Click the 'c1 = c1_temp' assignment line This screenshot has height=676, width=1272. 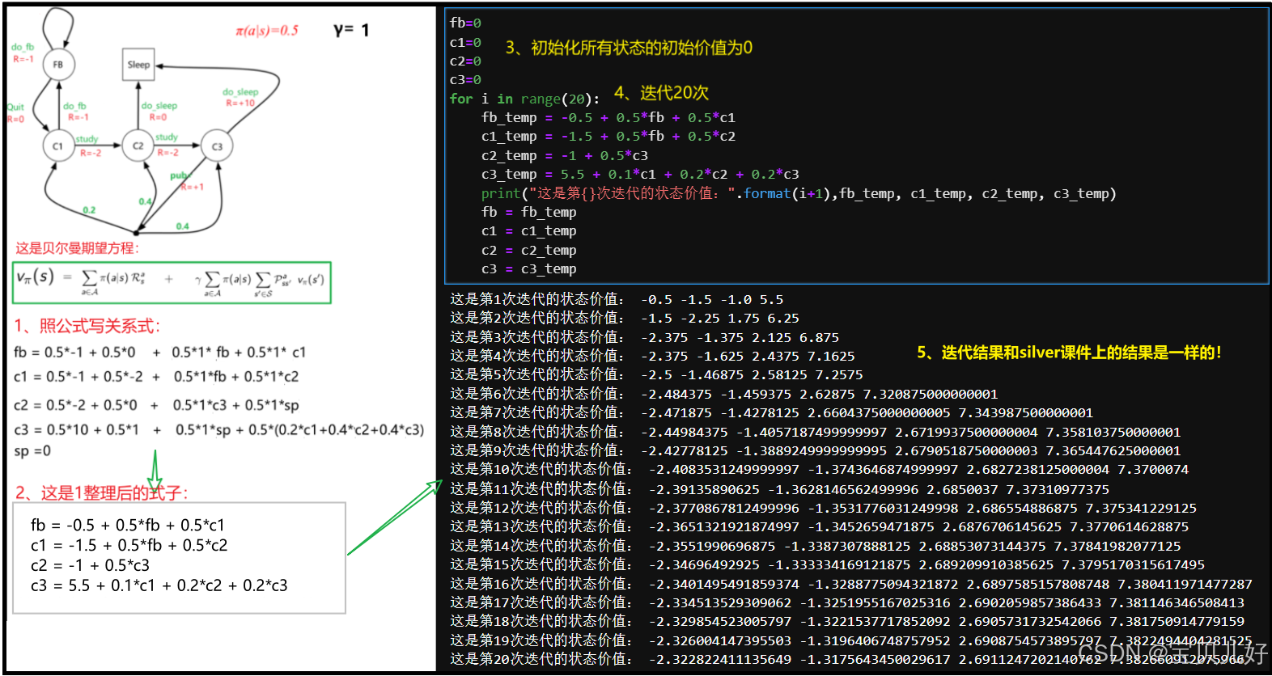(x=529, y=230)
